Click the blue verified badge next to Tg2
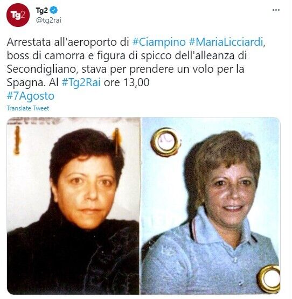292x299 pixels. 53,10
